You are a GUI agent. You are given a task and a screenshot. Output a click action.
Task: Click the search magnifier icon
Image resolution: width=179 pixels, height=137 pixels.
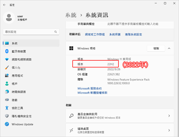coord(56,32)
